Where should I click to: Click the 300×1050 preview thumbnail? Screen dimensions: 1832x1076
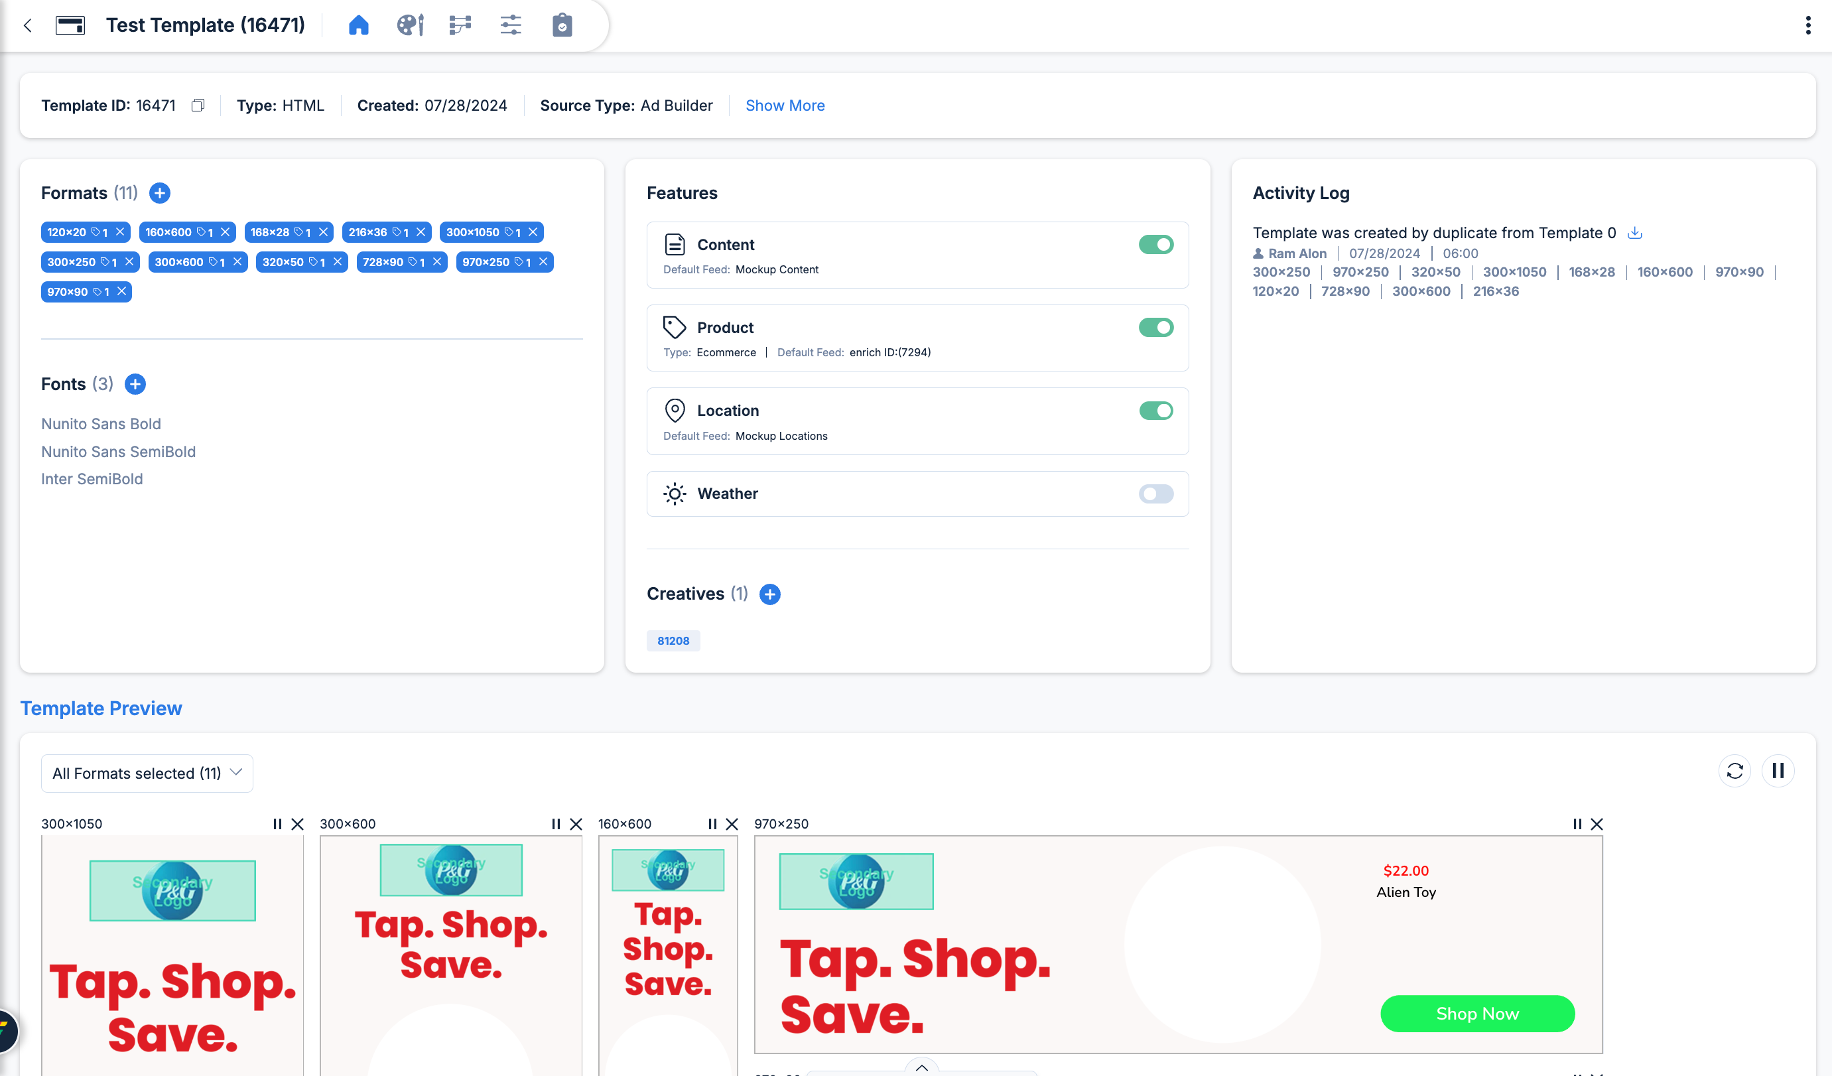tap(172, 955)
